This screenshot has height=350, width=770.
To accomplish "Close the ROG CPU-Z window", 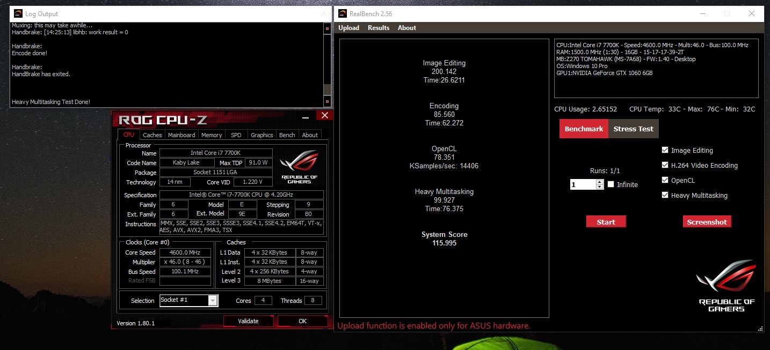I will tap(324, 116).
